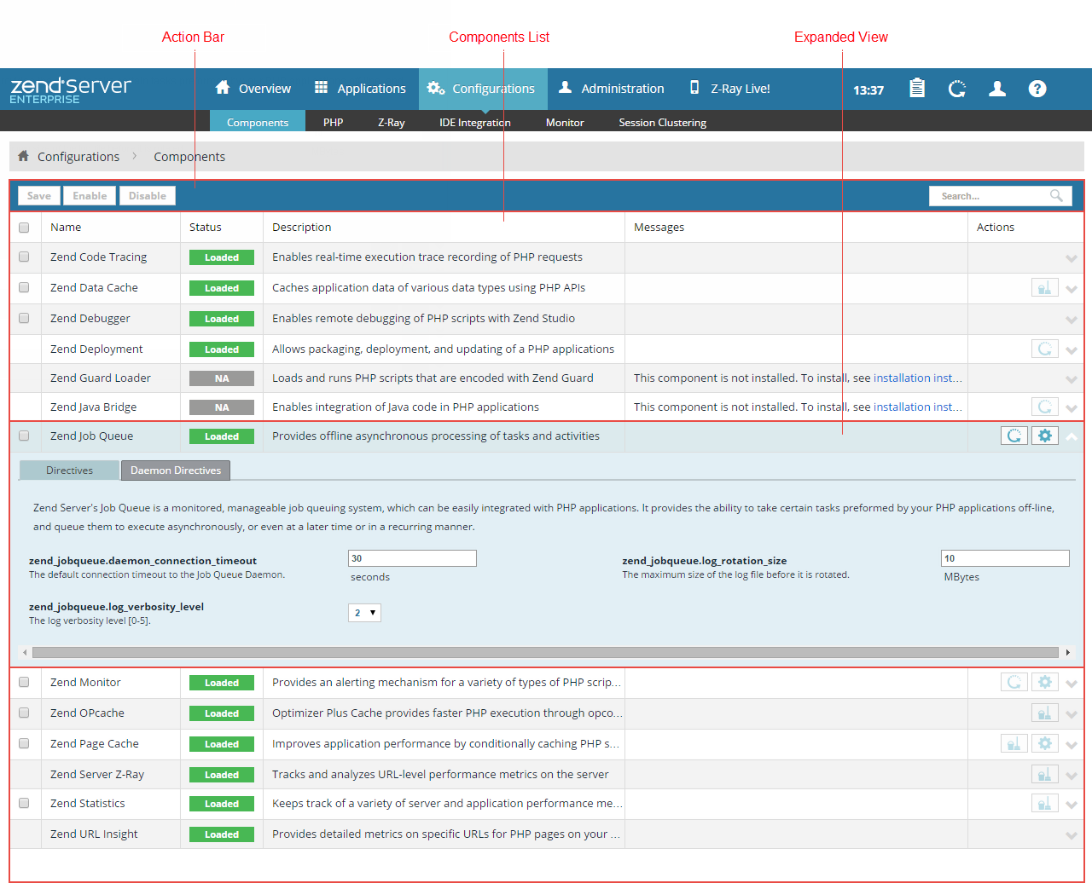Expand the Zend Debugger row chevron
The width and height of the screenshot is (1092, 889).
coord(1072,320)
